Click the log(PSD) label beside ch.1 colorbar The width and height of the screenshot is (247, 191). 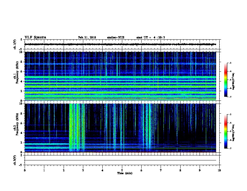pyautogui.click(x=233, y=81)
